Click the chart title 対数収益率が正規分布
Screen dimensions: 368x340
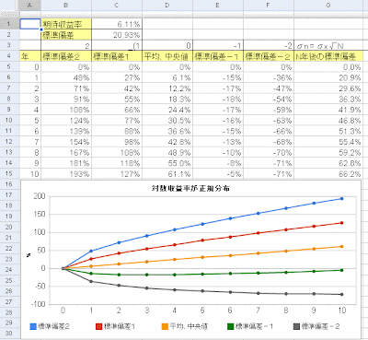[x=190, y=188]
